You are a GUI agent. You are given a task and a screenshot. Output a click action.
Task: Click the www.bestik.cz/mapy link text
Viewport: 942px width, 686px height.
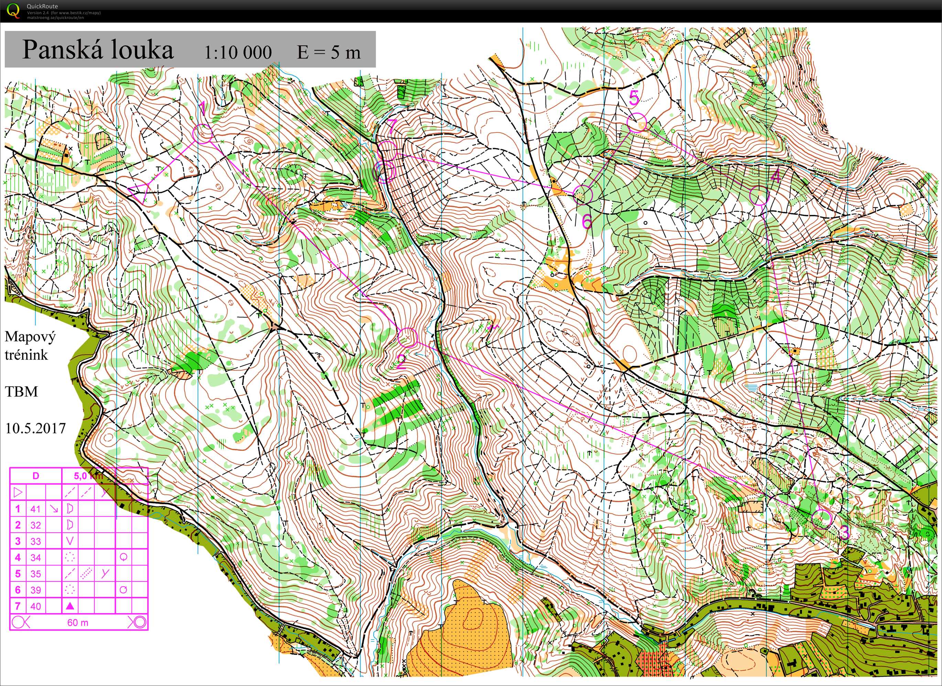pyautogui.click(x=79, y=13)
